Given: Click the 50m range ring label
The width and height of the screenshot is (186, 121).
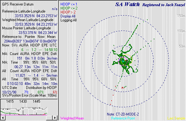Looking at the screenshot, I should click(x=182, y=46).
